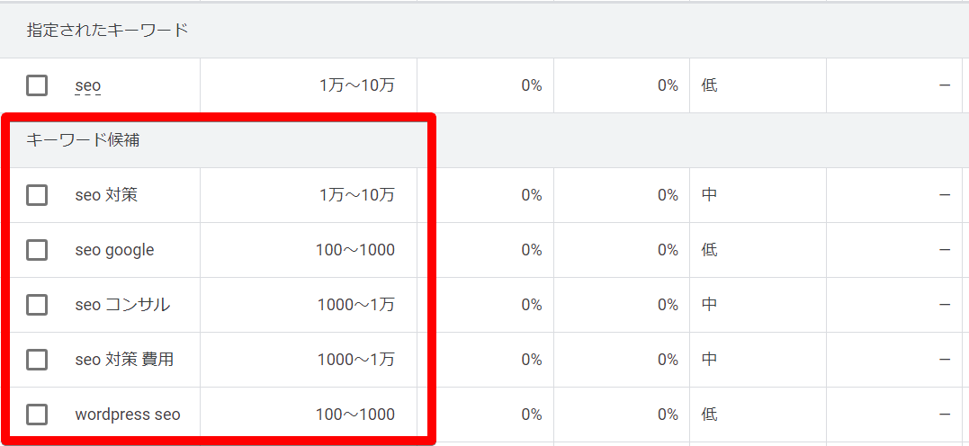Tick the seo google row checkbox
The image size is (969, 446).
(37, 250)
